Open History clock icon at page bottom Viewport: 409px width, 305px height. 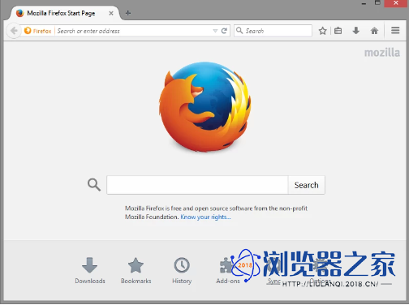click(x=182, y=265)
